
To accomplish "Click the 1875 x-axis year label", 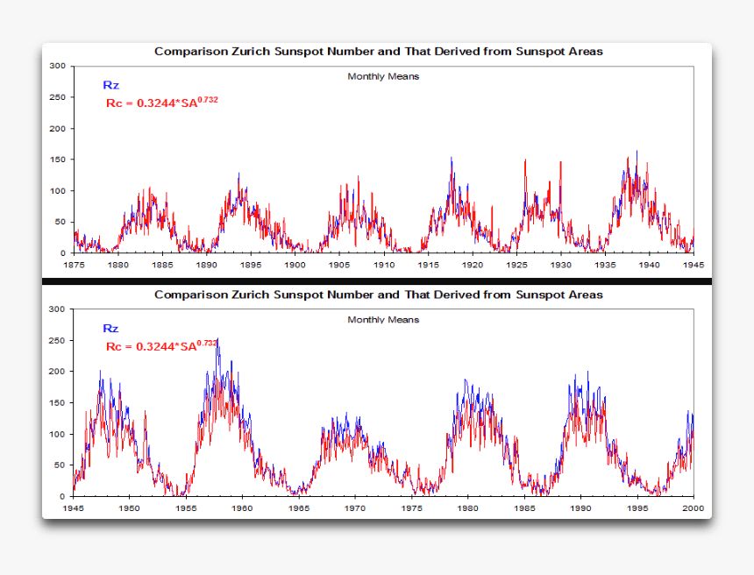I will pos(74,265).
